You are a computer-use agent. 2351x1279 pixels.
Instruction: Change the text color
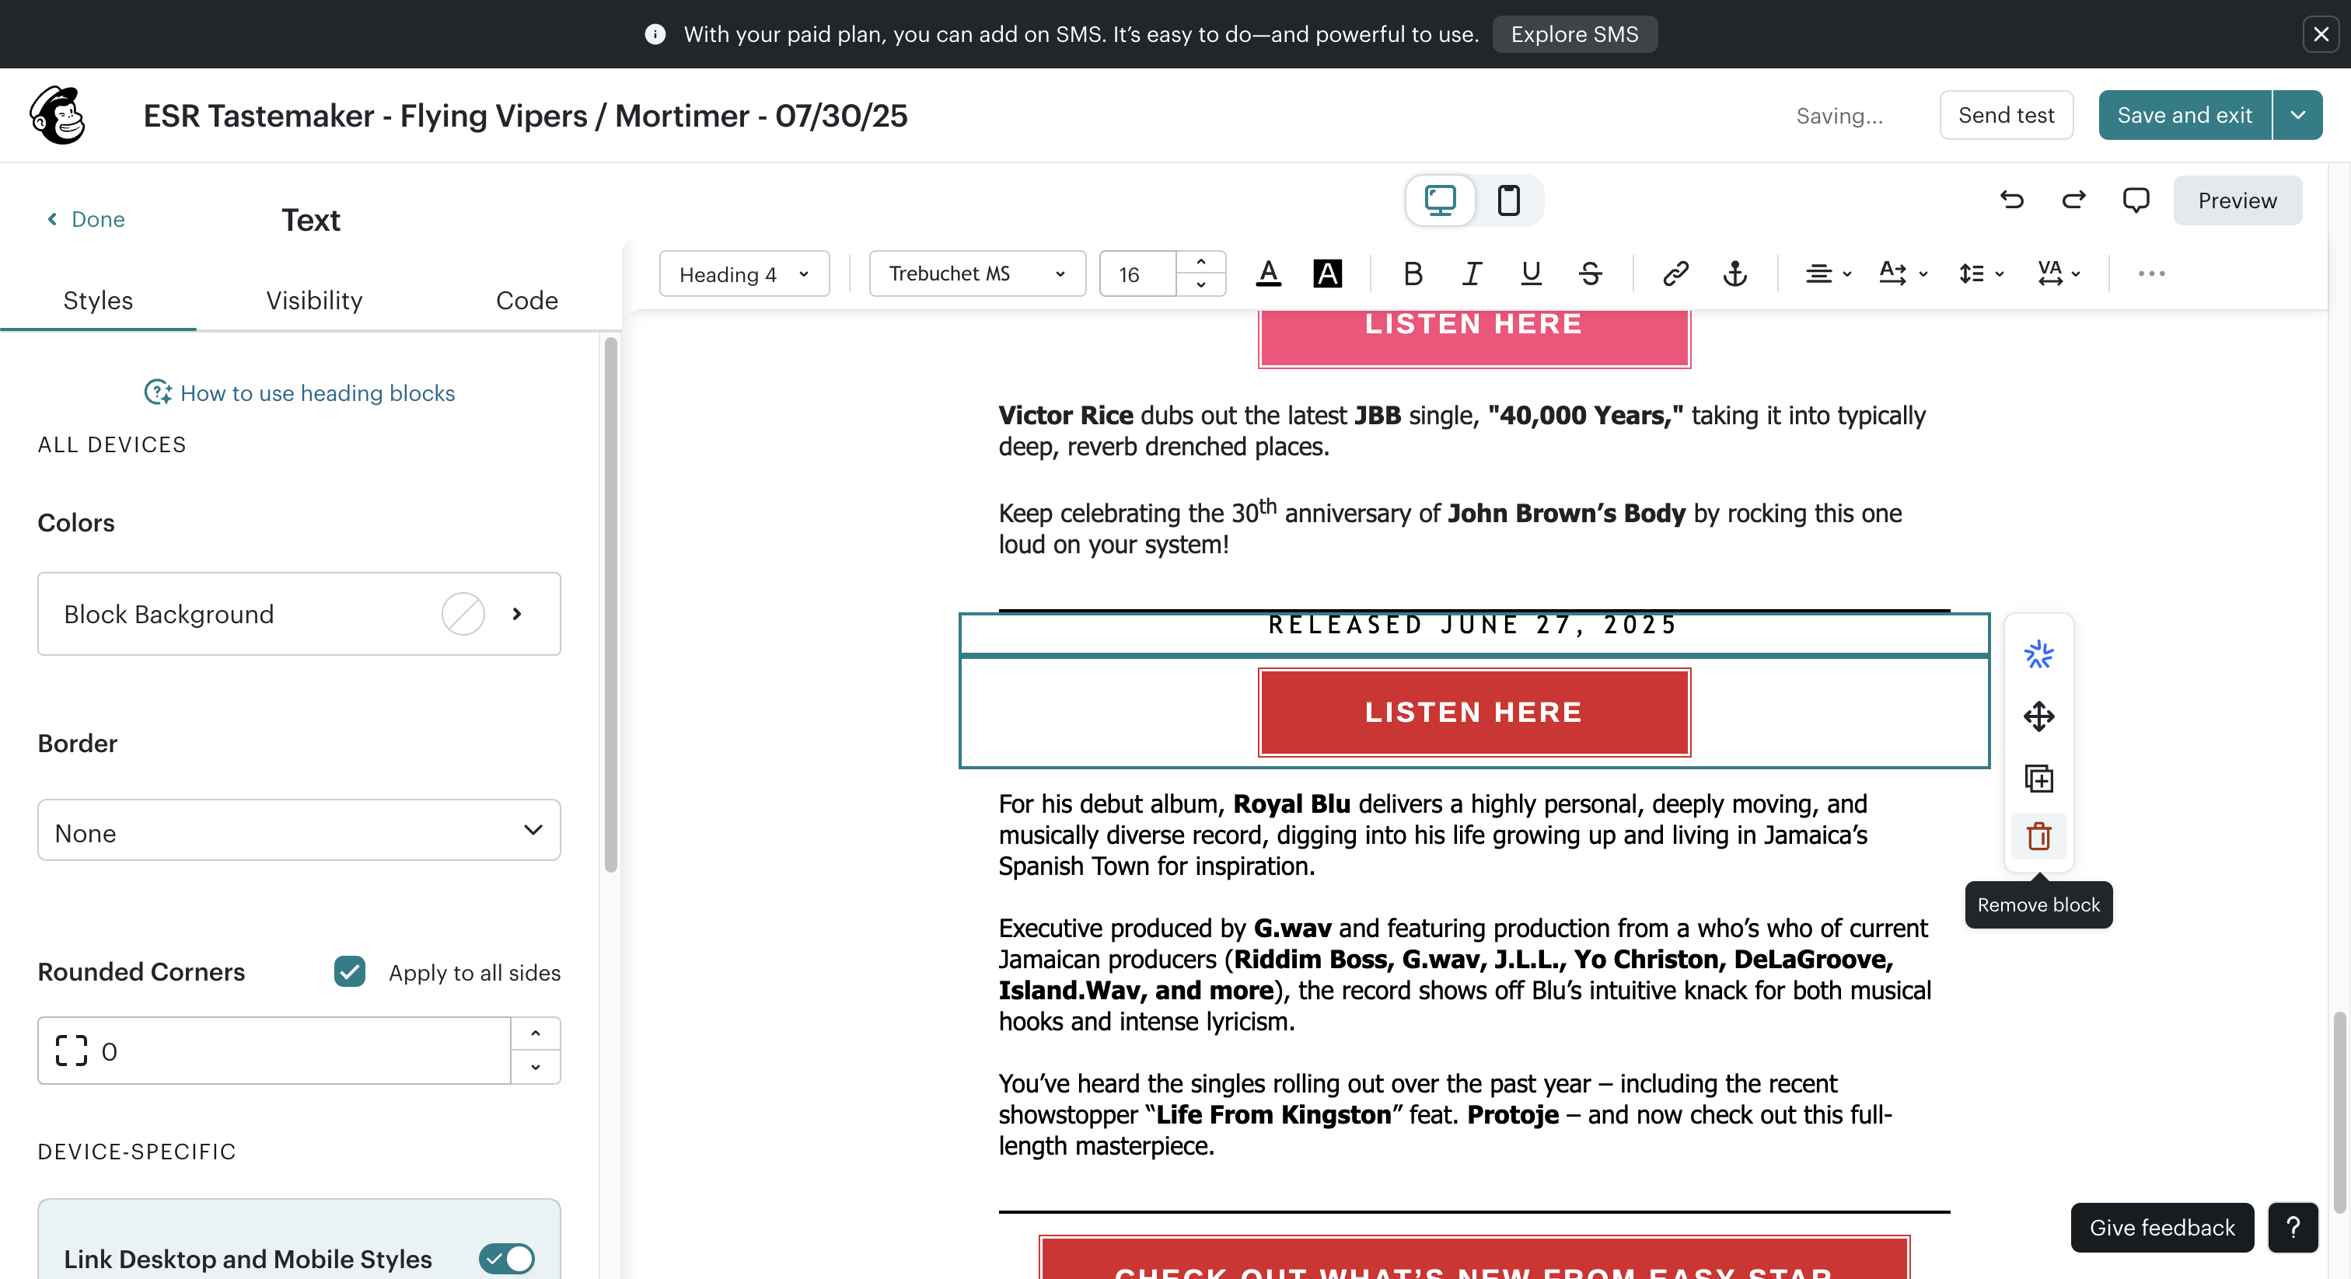tap(1269, 274)
